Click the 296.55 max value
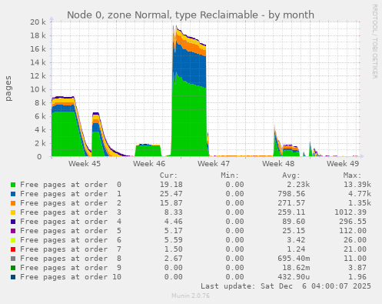The height and width of the screenshot is (304, 382). (x=353, y=222)
